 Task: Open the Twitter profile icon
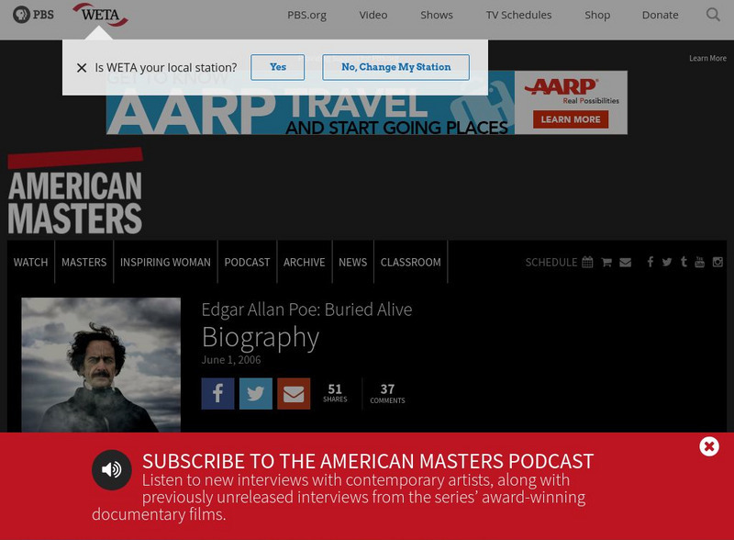pyautogui.click(x=665, y=262)
